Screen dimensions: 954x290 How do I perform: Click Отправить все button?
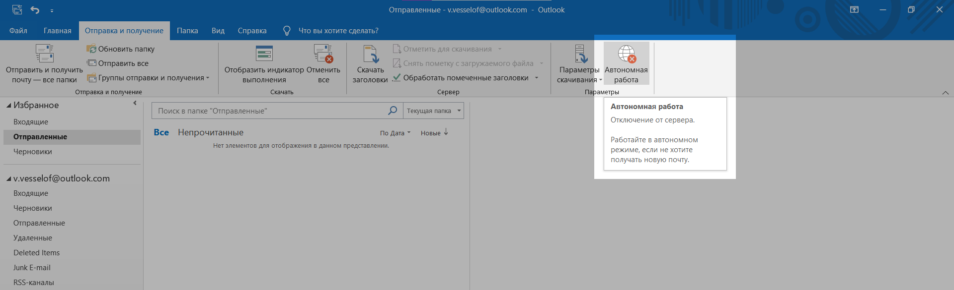117,63
